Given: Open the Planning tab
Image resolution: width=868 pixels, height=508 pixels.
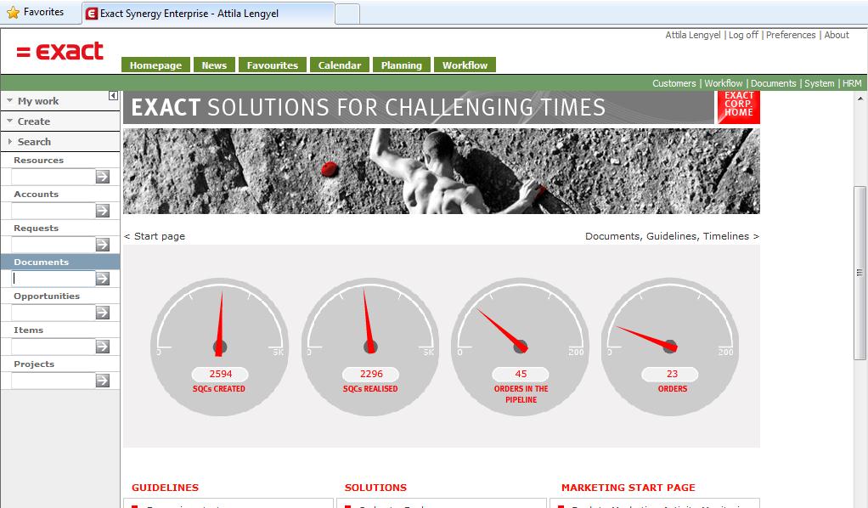Looking at the screenshot, I should (402, 65).
